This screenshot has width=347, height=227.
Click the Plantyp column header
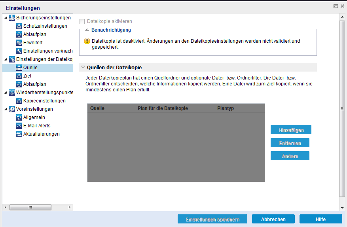[226, 108]
